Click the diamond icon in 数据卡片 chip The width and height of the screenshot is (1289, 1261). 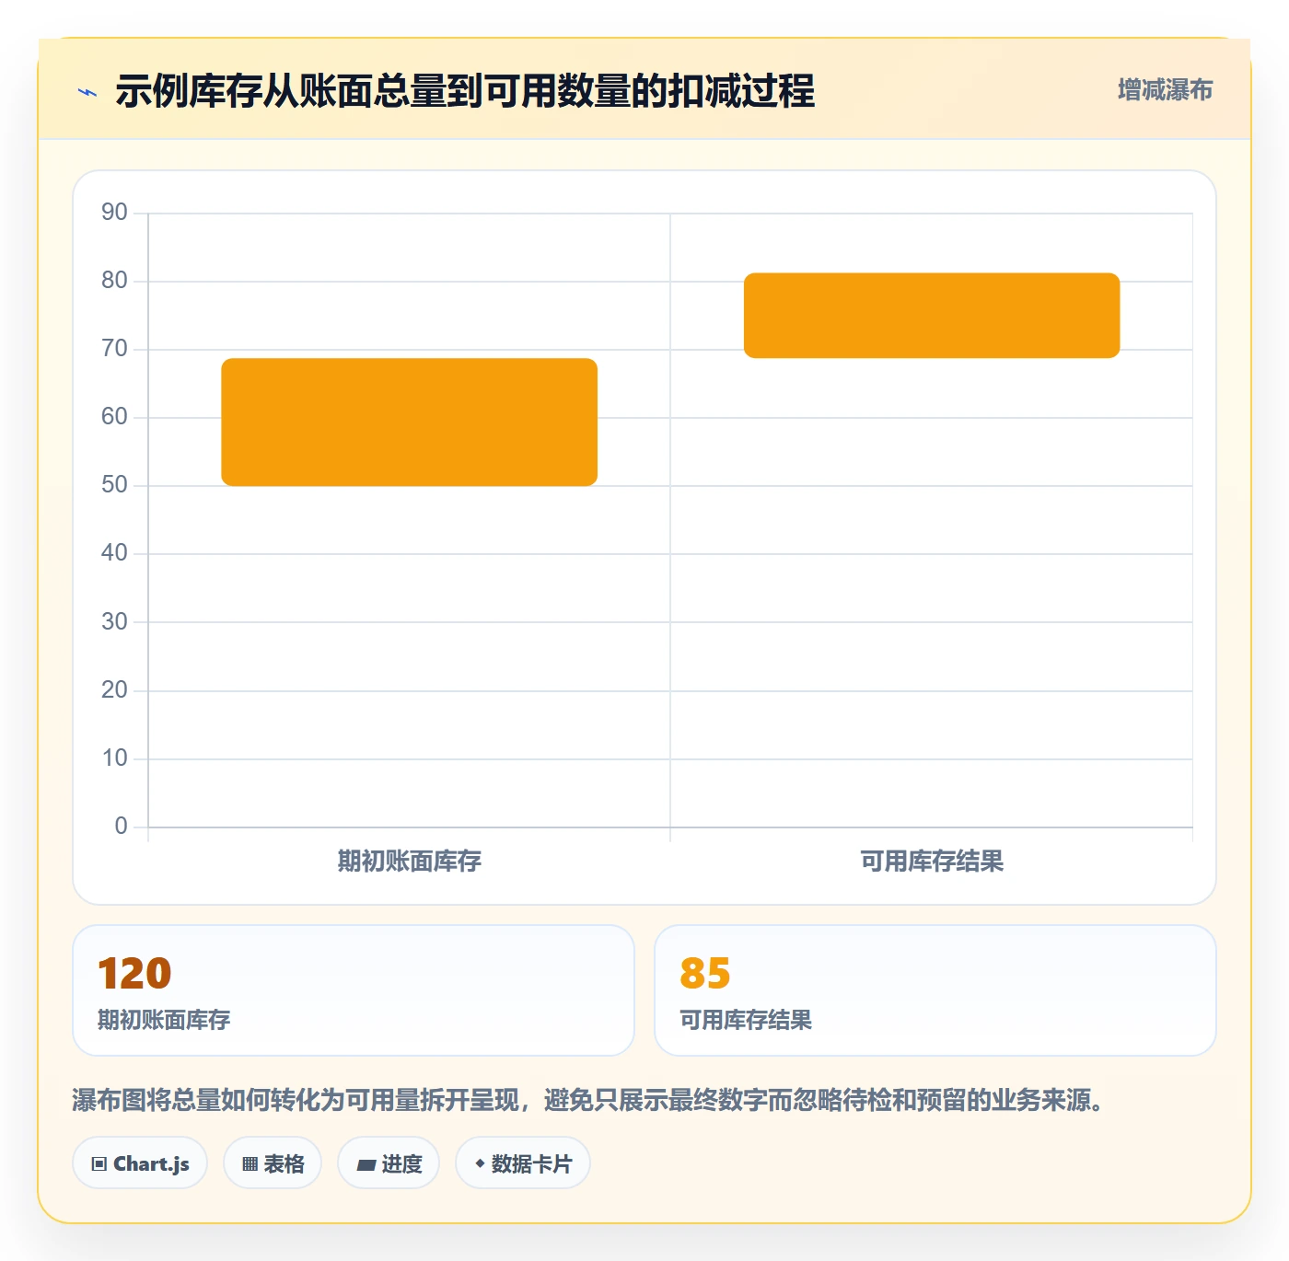click(480, 1163)
